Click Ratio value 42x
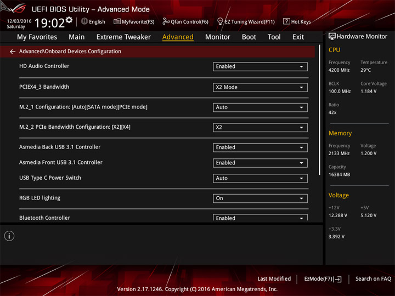395x296 pixels. 332,112
